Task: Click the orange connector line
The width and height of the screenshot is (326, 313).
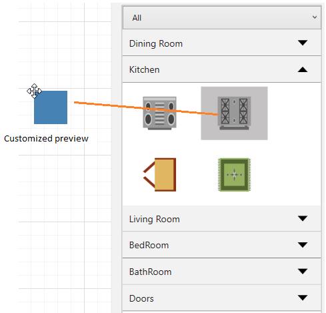Action: coord(146,109)
